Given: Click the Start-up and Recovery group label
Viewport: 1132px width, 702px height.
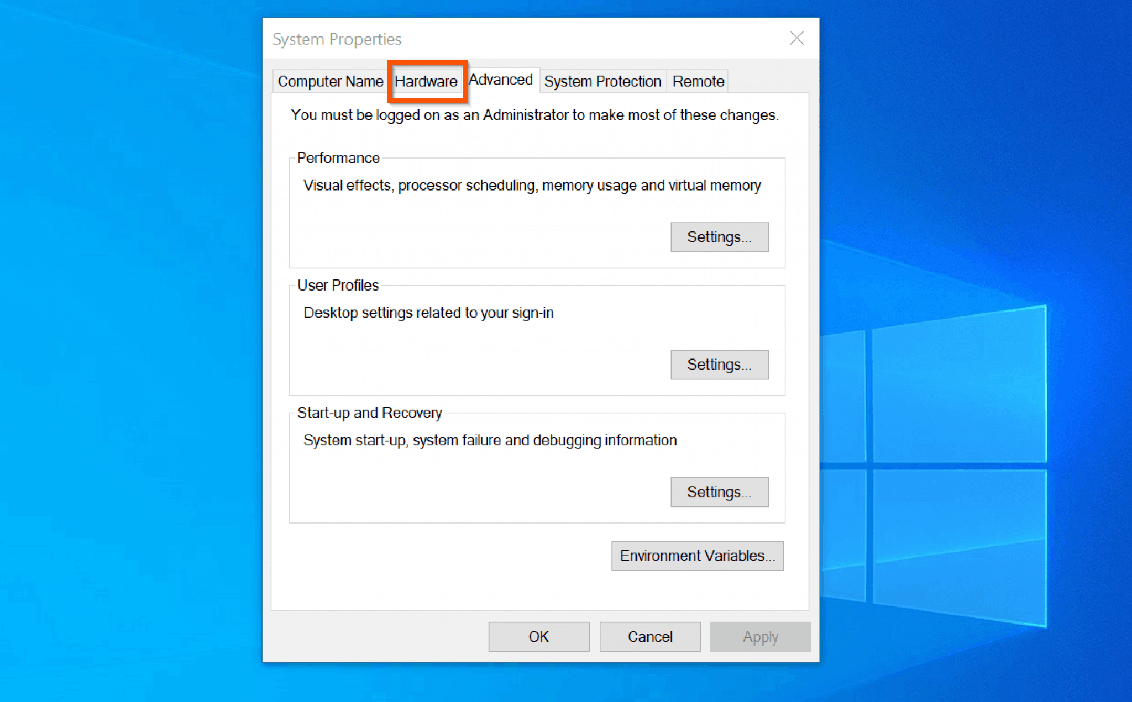Looking at the screenshot, I should 370,413.
